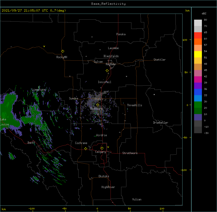Click the Drumheller label
The height and width of the screenshot is (212, 217).
(x=161, y=123)
